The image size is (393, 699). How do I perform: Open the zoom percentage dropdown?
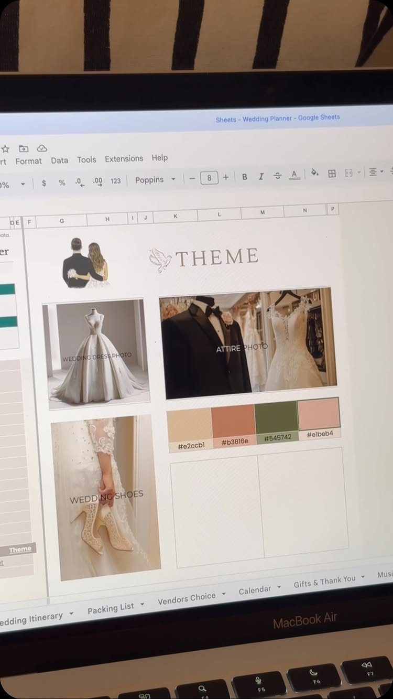pos(23,184)
